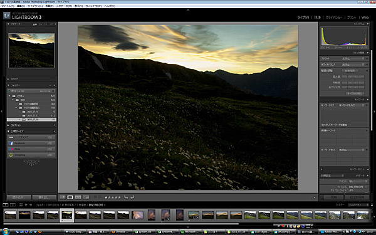Image resolution: width=376 pixels, height=235 pixels.
Task: Rotate photo counterclockwise with toolbar arrow
Action: (126, 197)
